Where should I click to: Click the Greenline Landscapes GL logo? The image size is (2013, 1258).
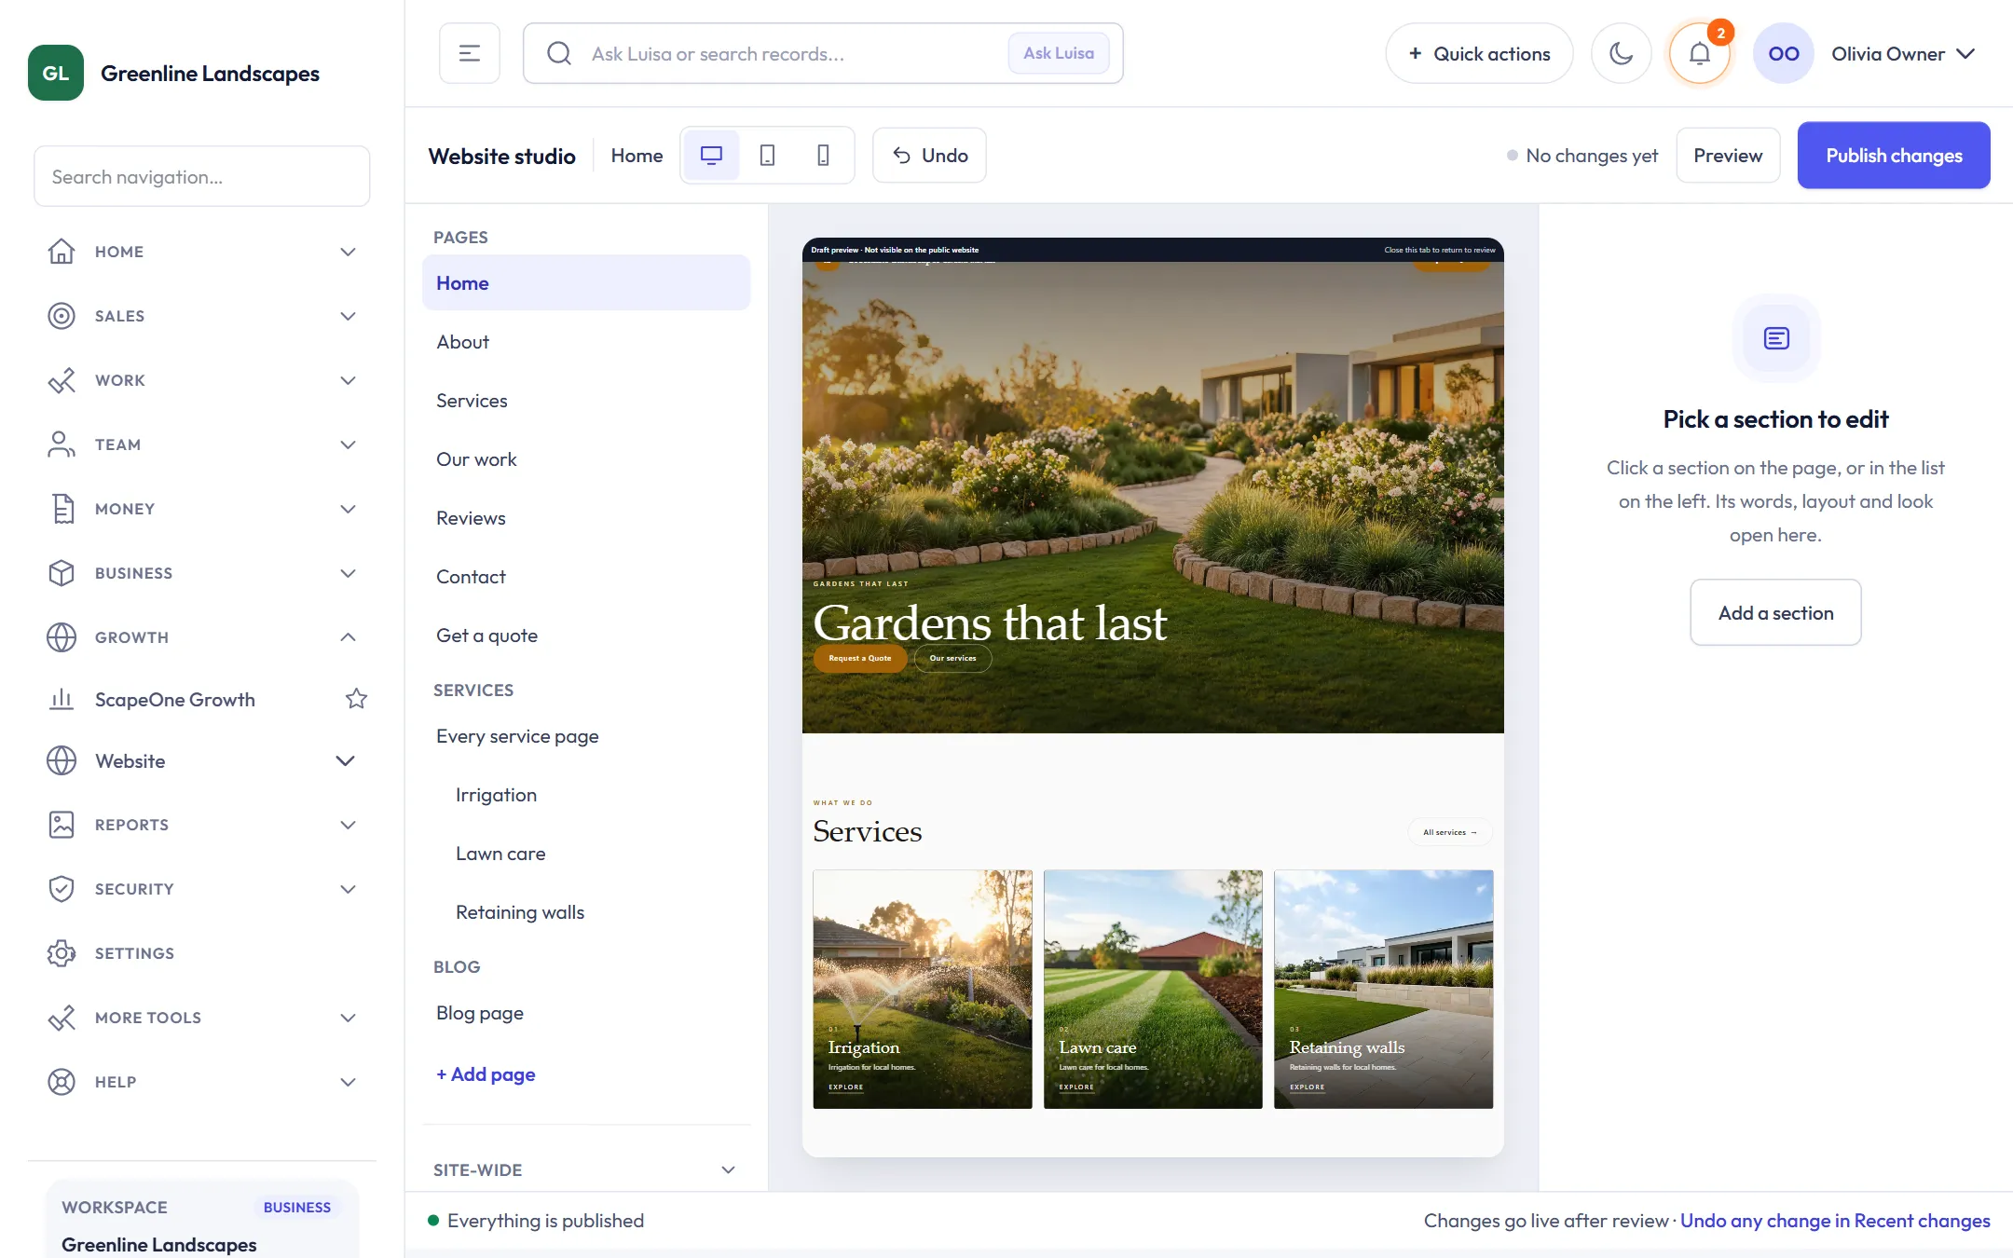pos(56,73)
